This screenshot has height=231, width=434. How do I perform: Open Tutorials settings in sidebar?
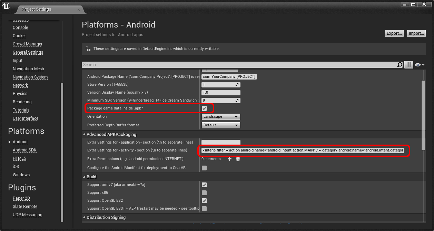point(21,110)
